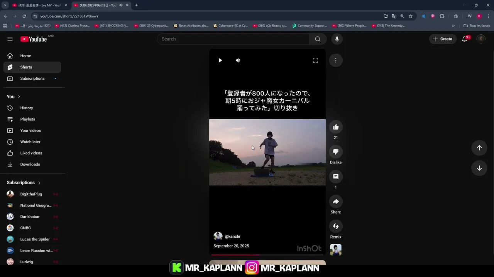Open the @ksnchr channel handle link

[233, 237]
